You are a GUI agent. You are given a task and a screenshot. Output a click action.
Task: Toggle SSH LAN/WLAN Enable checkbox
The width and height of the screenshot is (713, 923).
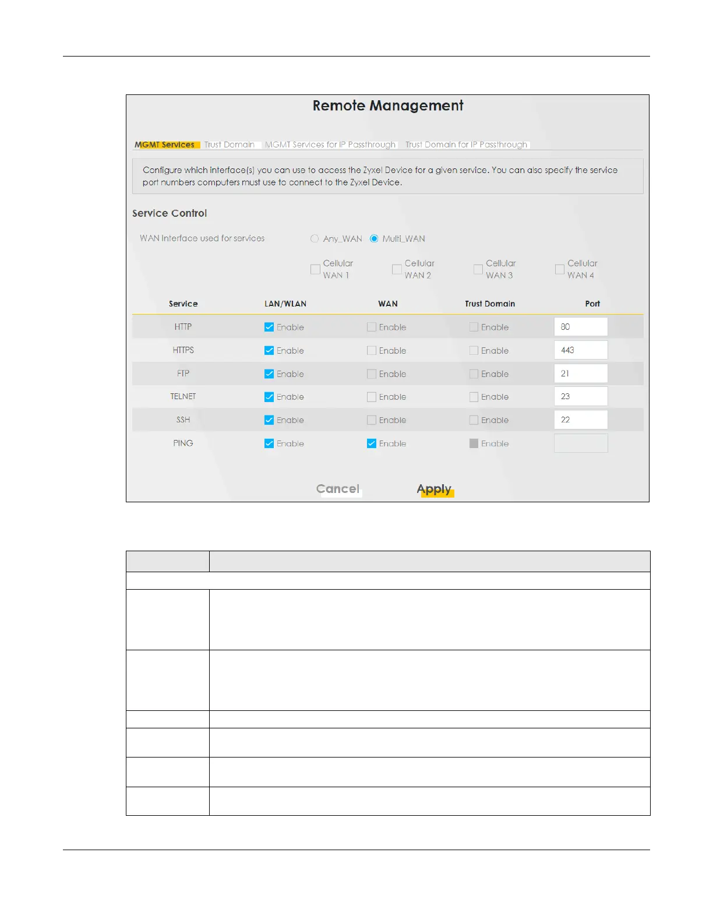point(269,420)
